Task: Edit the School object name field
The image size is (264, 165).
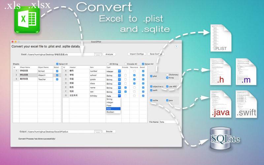Action: (45, 71)
